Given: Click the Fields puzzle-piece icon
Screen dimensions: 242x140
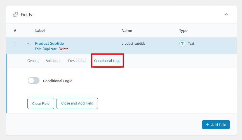Looking at the screenshot, I should pos(16,15).
